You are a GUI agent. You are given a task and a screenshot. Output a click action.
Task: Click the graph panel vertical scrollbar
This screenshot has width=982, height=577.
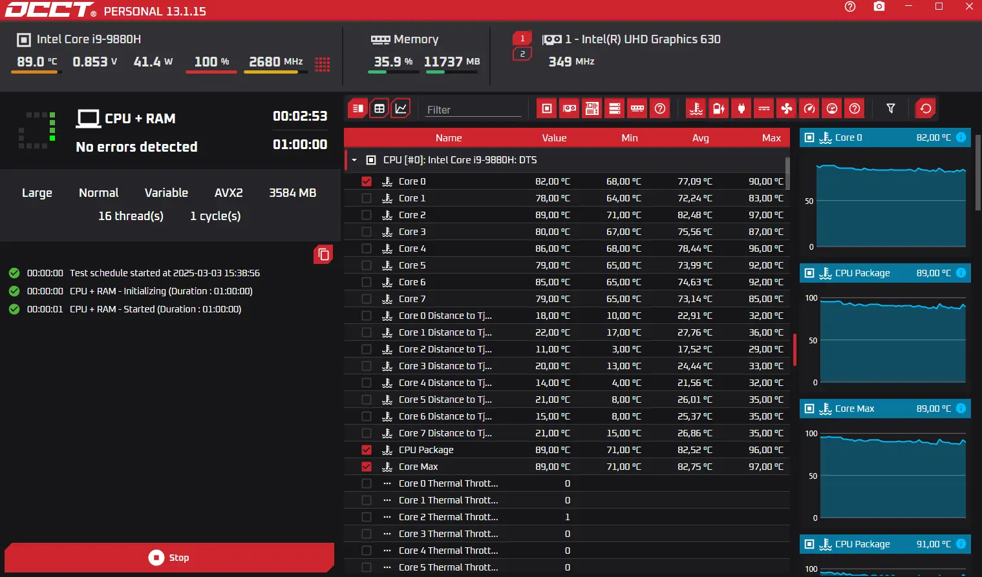[977, 172]
